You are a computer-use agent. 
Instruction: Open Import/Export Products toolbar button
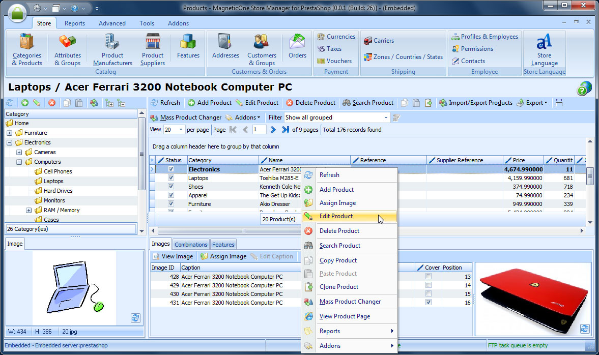click(x=476, y=103)
